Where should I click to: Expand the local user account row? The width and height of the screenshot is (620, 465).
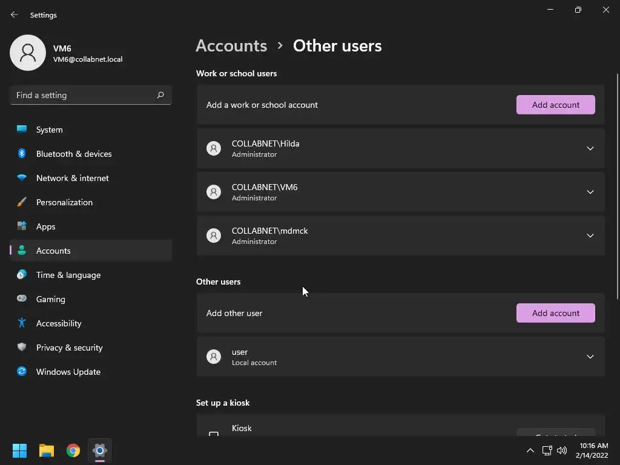[590, 357]
